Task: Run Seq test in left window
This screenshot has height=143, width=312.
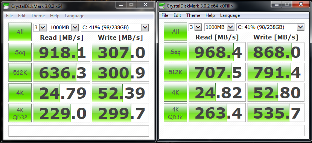Action: [x=20, y=52]
